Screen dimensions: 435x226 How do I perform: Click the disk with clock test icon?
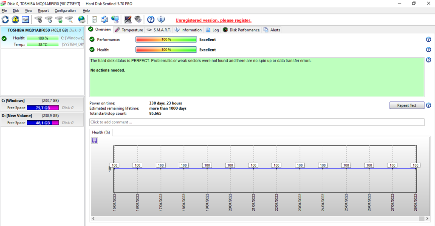48,20
